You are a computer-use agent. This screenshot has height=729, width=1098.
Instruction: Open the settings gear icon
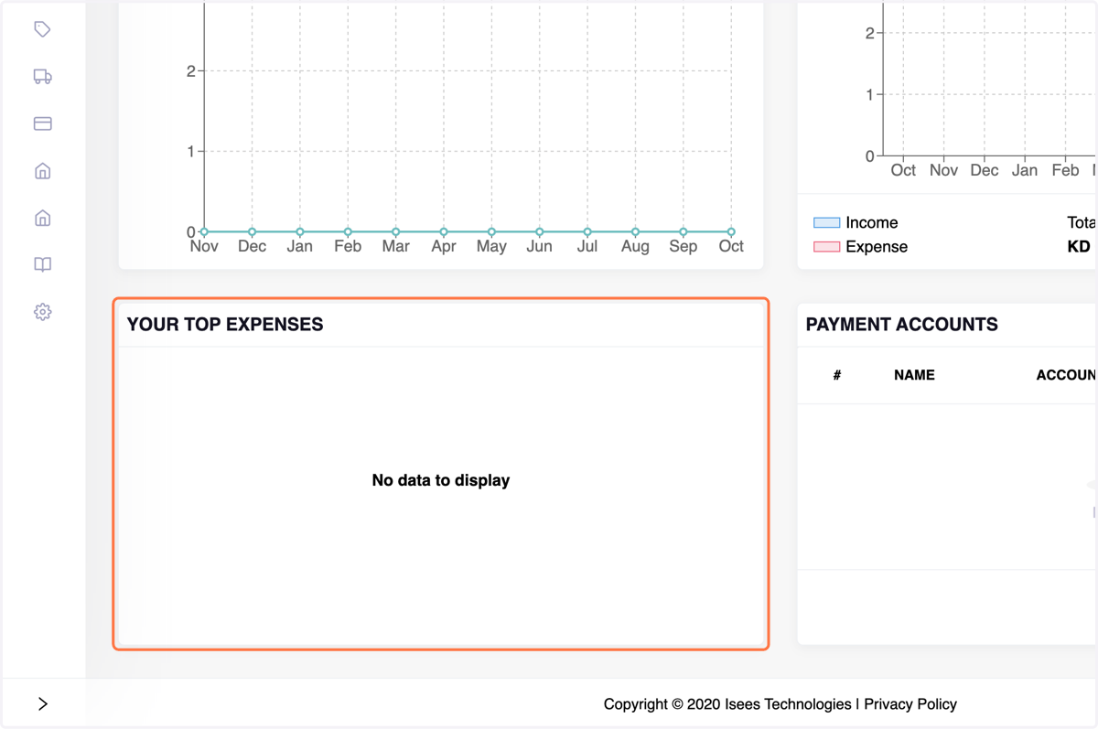click(42, 312)
